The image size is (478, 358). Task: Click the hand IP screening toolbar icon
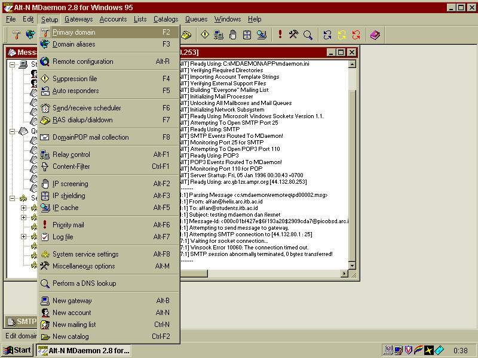[x=233, y=35]
